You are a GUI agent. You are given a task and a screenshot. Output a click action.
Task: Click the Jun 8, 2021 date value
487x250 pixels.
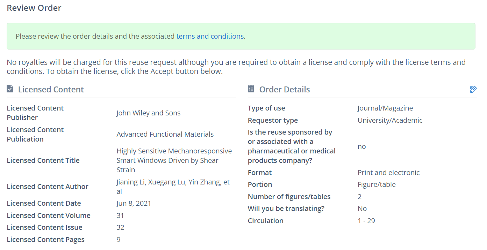134,203
